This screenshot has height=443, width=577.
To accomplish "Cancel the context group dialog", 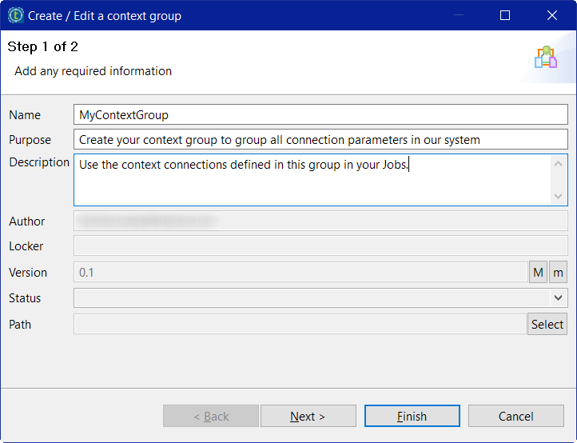I will click(x=515, y=416).
